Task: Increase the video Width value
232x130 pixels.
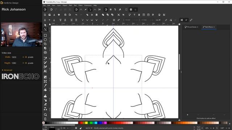Action: [26, 57]
